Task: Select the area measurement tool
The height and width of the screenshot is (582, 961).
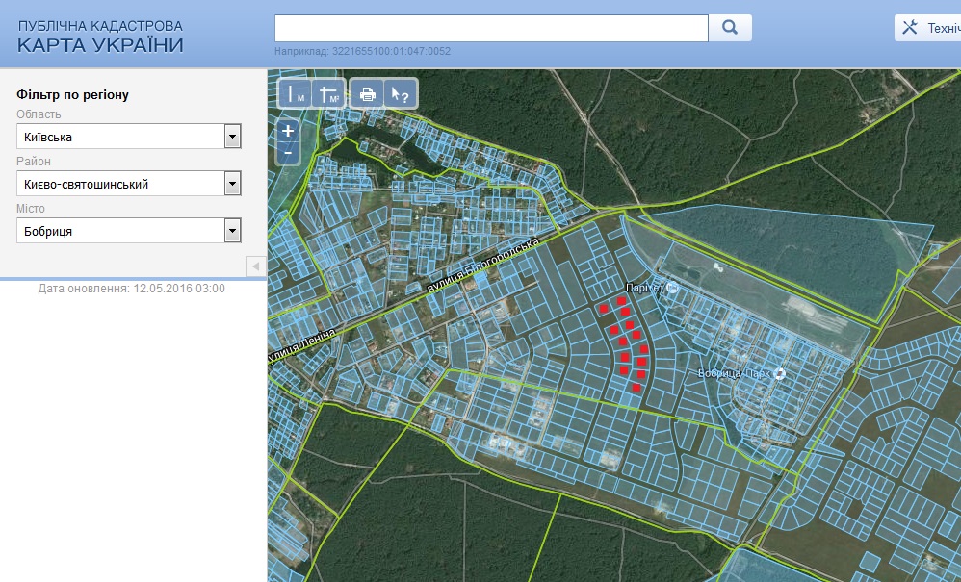Action: pos(328,94)
